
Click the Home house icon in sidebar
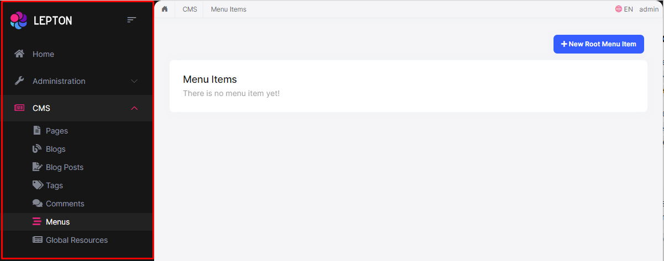[x=19, y=54]
